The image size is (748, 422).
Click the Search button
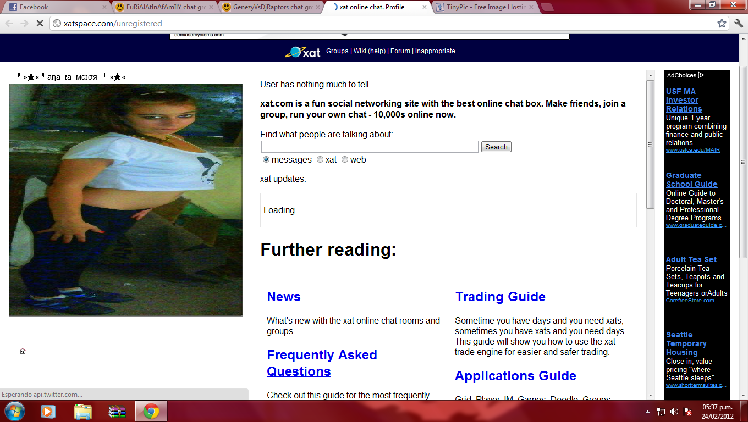(496, 147)
